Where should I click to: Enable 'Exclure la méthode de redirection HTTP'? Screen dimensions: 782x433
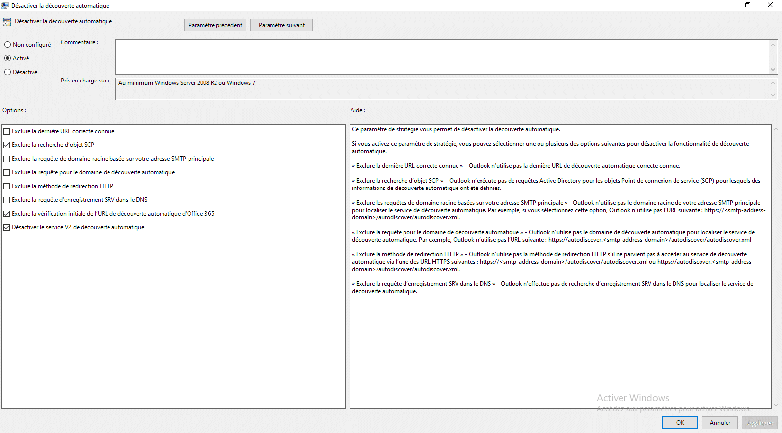point(7,186)
